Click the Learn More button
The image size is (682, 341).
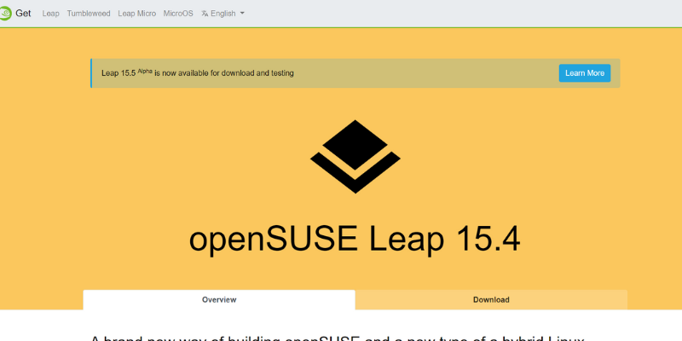point(585,73)
